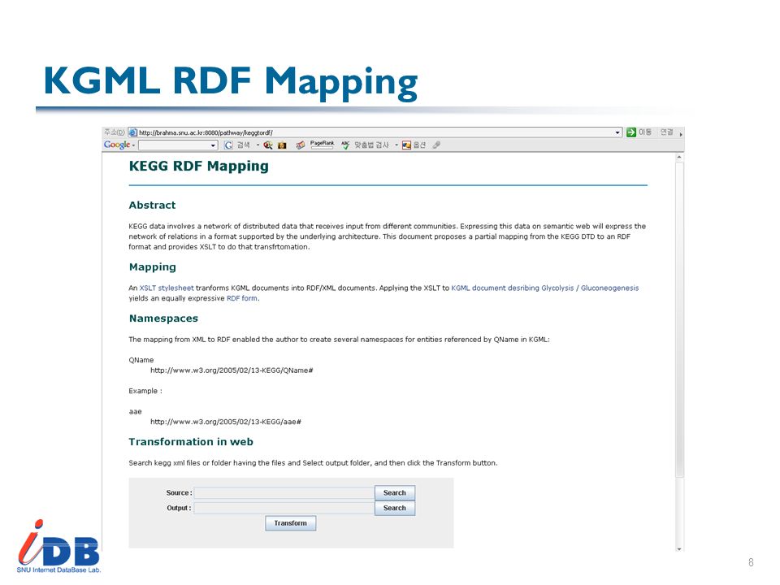This screenshot has height=585, width=780.
Task: Click the scrollbar down arrow
Action: click(679, 548)
